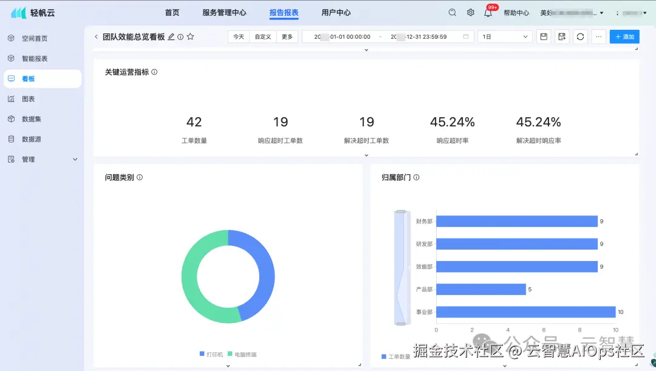656x371 pixels.
Task: Open notifications via the bell icon
Action: click(x=488, y=12)
